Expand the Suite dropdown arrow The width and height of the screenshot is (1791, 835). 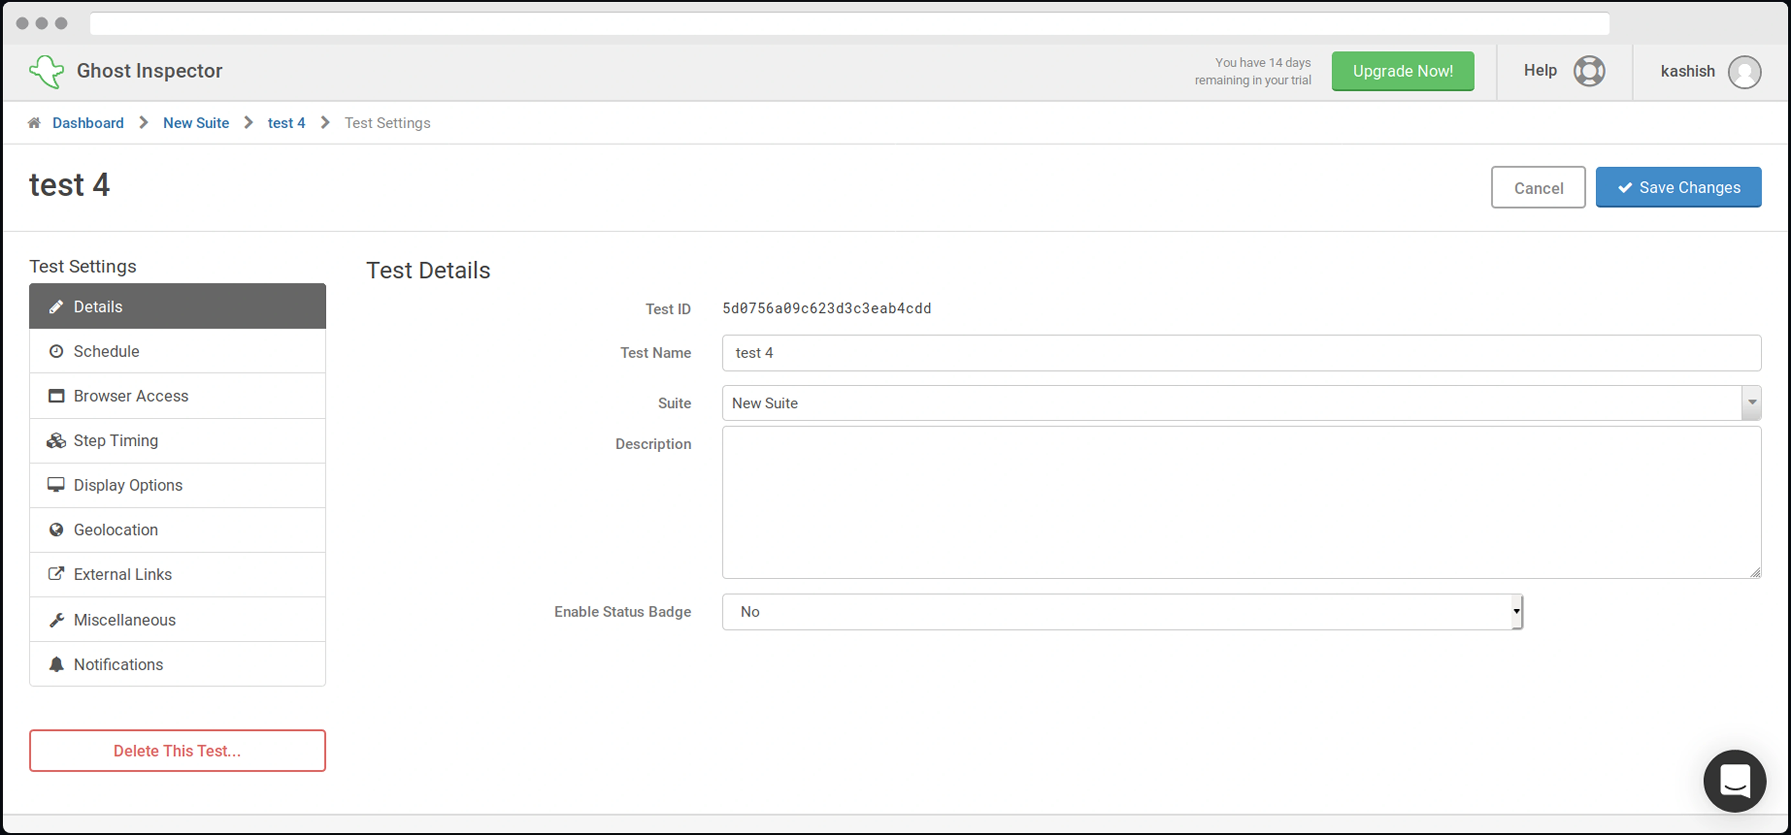coord(1751,403)
